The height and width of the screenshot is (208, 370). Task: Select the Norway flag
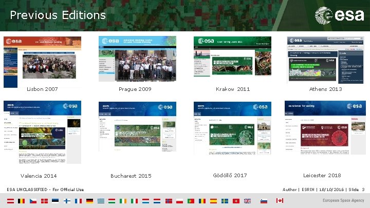click(x=169, y=201)
